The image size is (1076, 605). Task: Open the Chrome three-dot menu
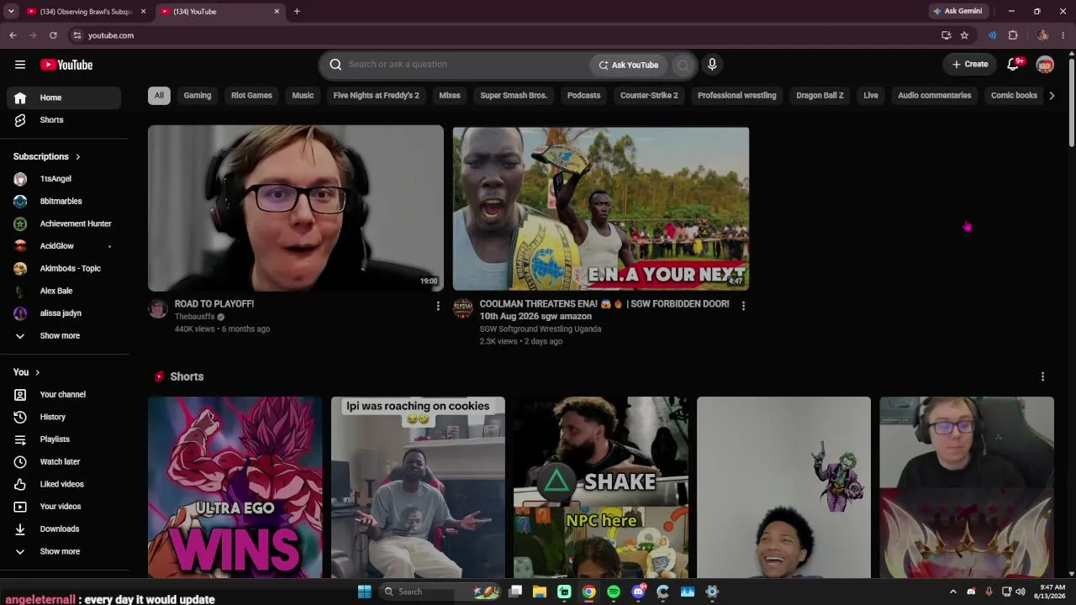pyautogui.click(x=1063, y=35)
